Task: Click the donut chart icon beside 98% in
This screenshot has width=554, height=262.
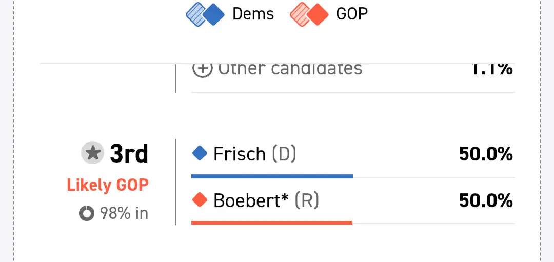Action: tap(87, 213)
